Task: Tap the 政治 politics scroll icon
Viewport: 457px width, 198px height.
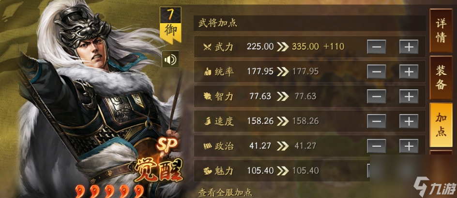Action: pos(207,145)
